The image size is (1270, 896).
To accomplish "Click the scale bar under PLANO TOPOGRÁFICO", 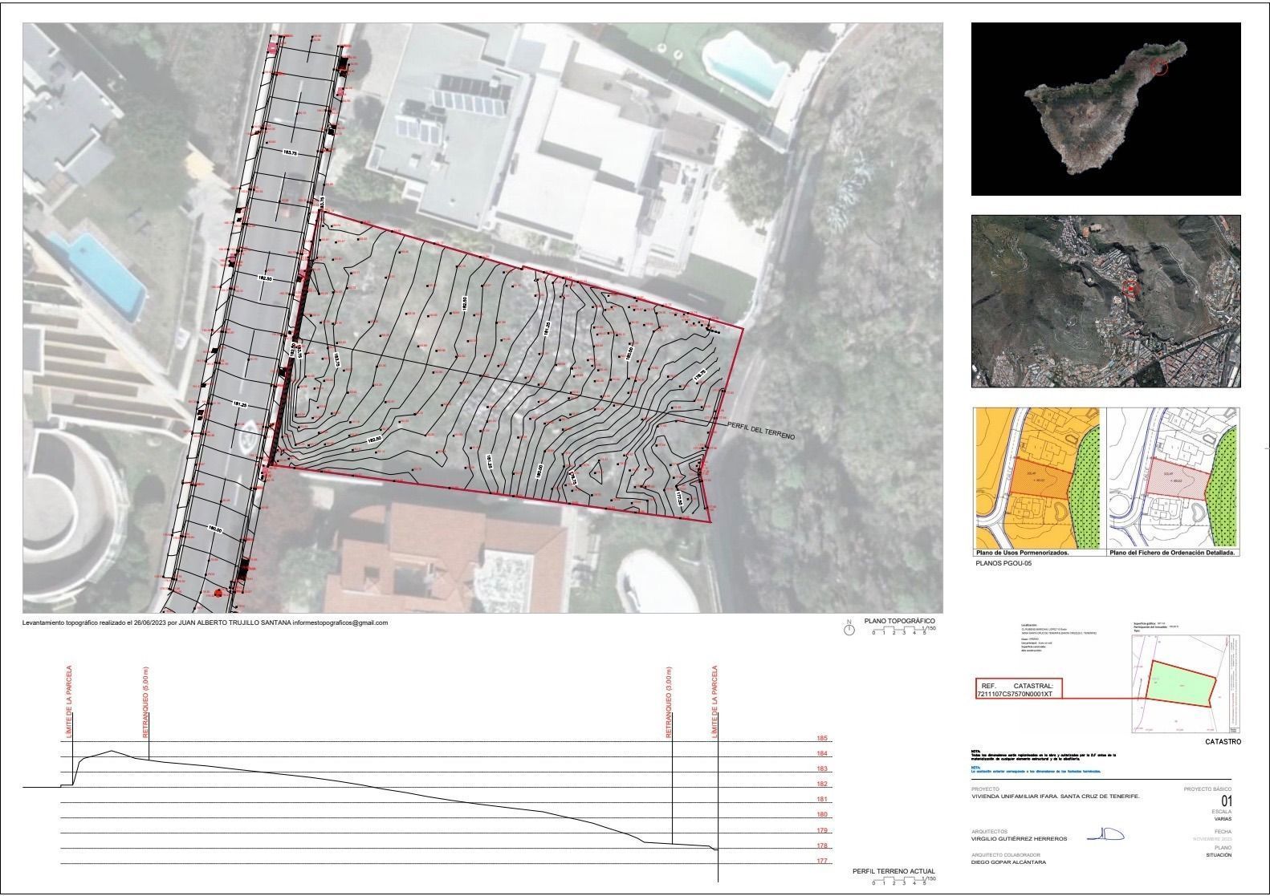I will point(904,631).
